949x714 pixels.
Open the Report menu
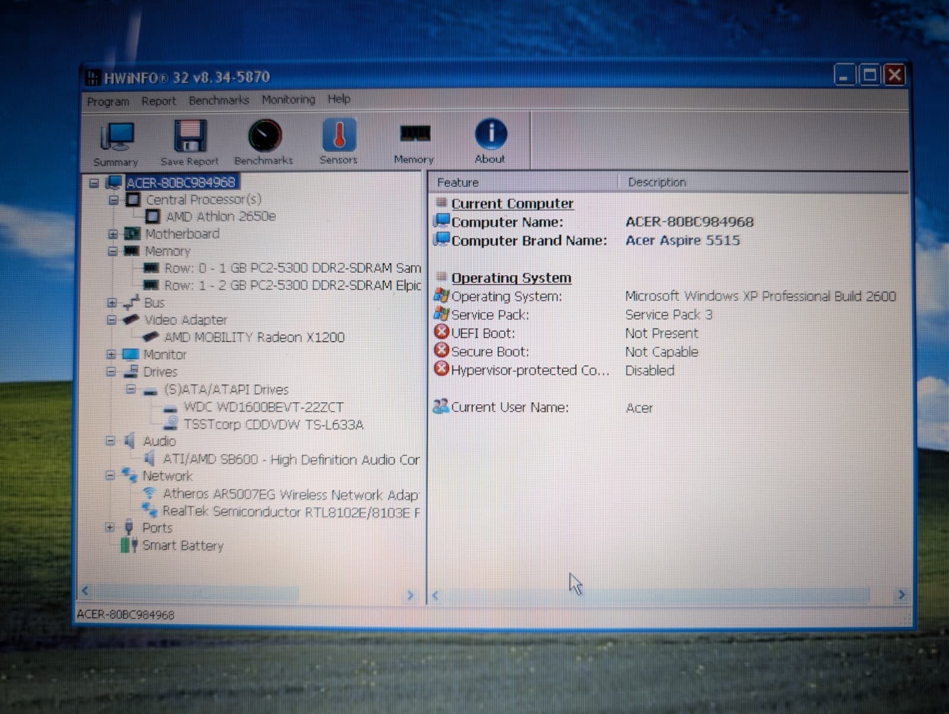(158, 101)
